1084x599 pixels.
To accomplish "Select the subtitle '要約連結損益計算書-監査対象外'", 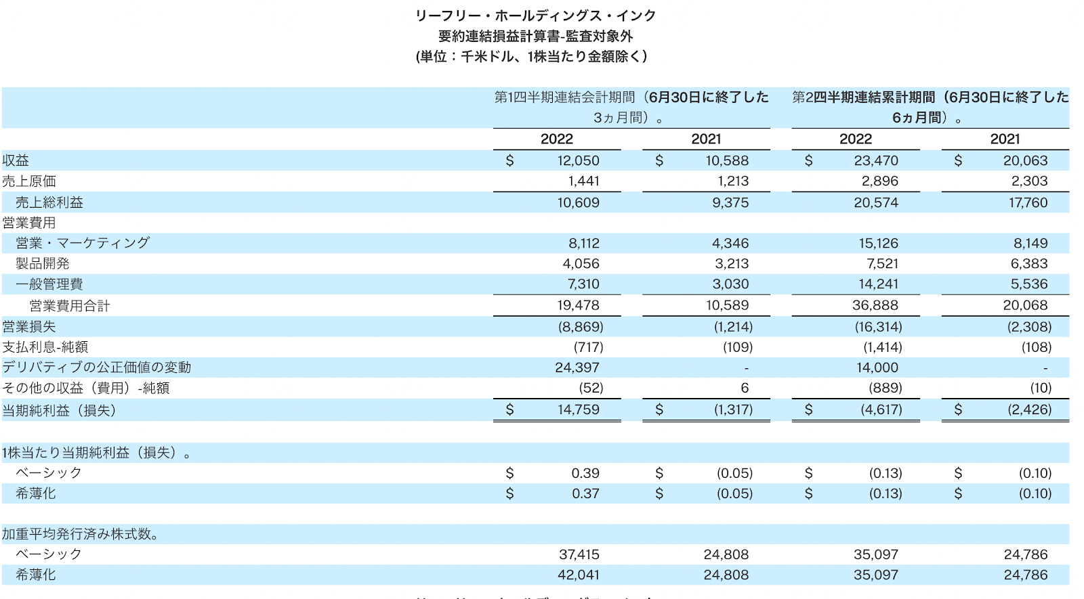I will 535,36.
